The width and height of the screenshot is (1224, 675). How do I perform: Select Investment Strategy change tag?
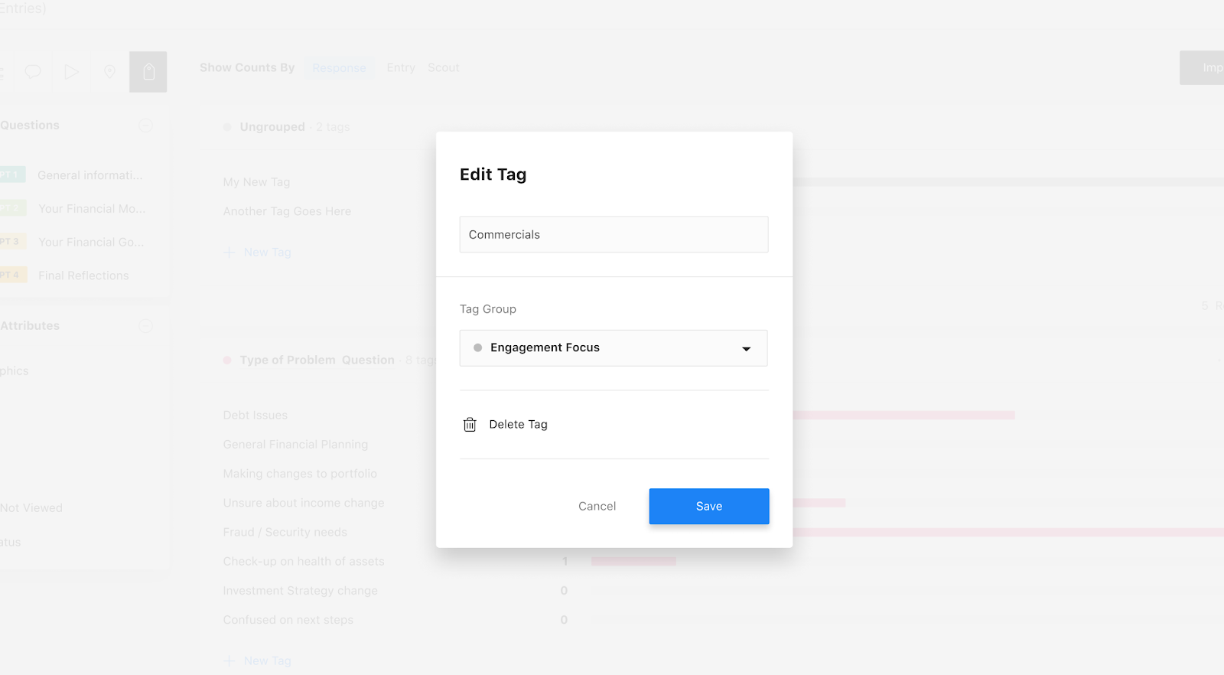pyautogui.click(x=300, y=591)
